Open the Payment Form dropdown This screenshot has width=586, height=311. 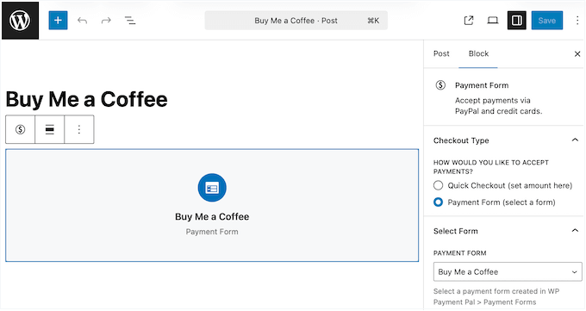pyautogui.click(x=508, y=271)
